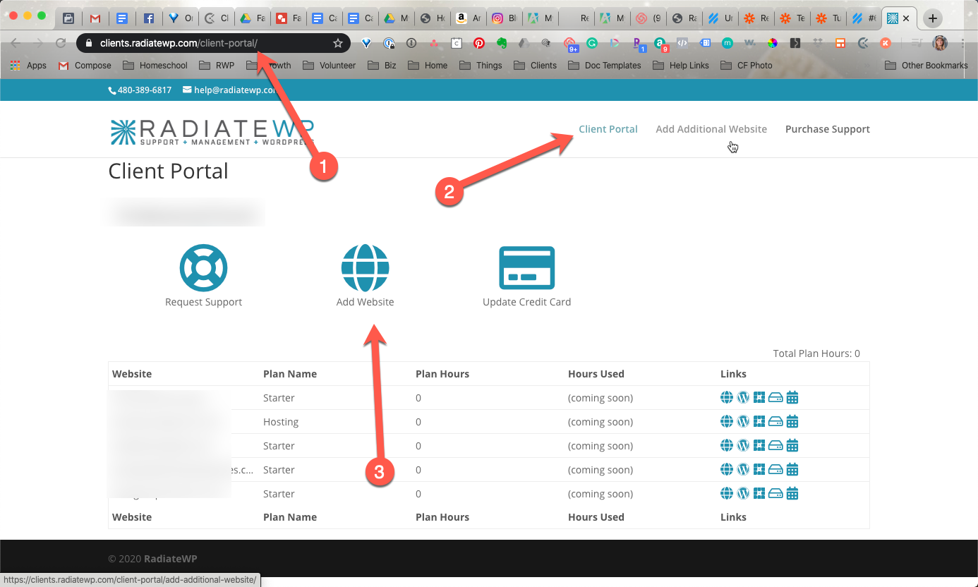Expand the Other Bookmarks folder

point(926,65)
